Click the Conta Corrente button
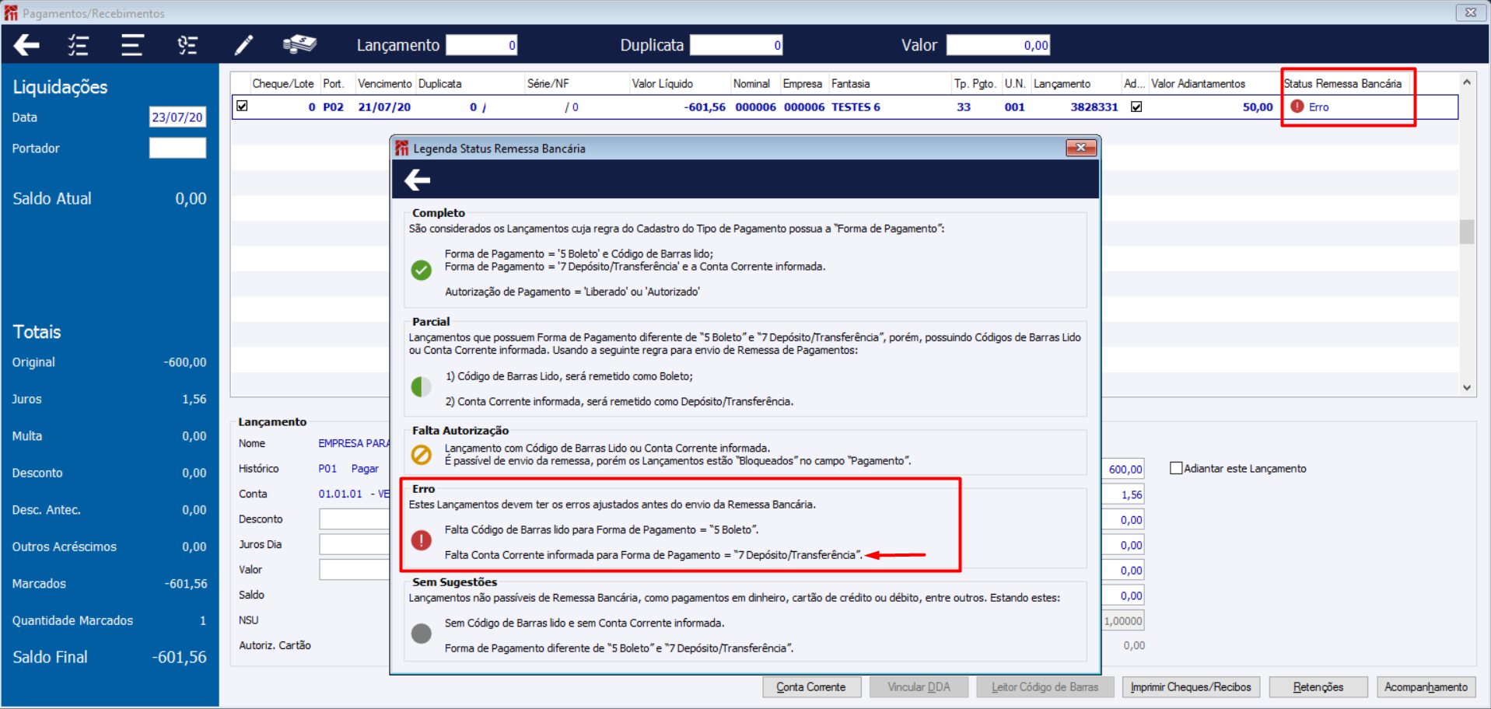 pos(811,687)
